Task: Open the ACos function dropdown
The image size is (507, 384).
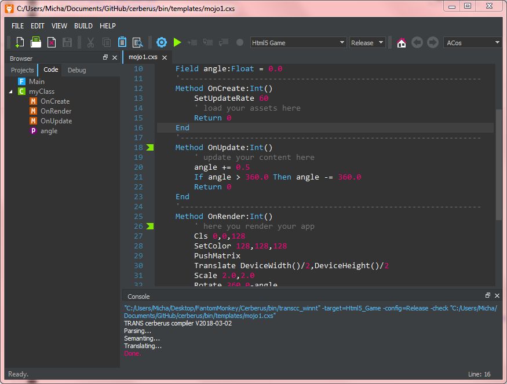Action: (x=472, y=42)
